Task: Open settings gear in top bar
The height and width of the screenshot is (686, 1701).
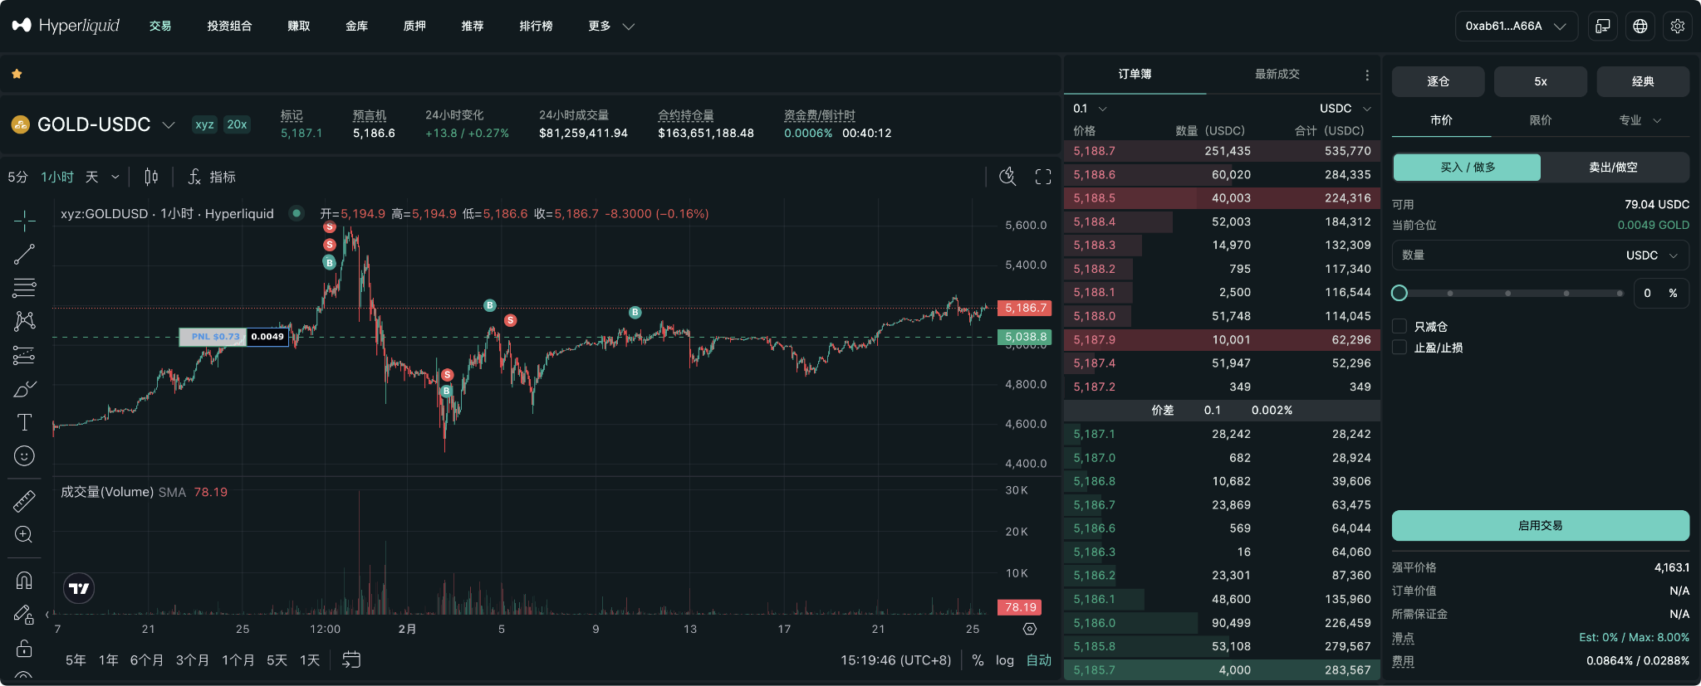Action: (x=1677, y=26)
